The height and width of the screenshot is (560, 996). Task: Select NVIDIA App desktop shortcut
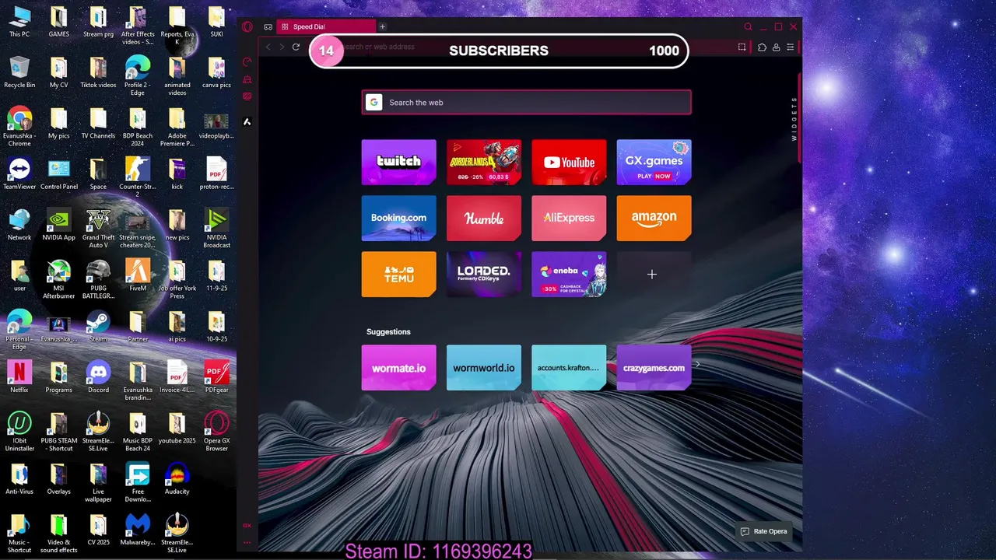point(58,226)
